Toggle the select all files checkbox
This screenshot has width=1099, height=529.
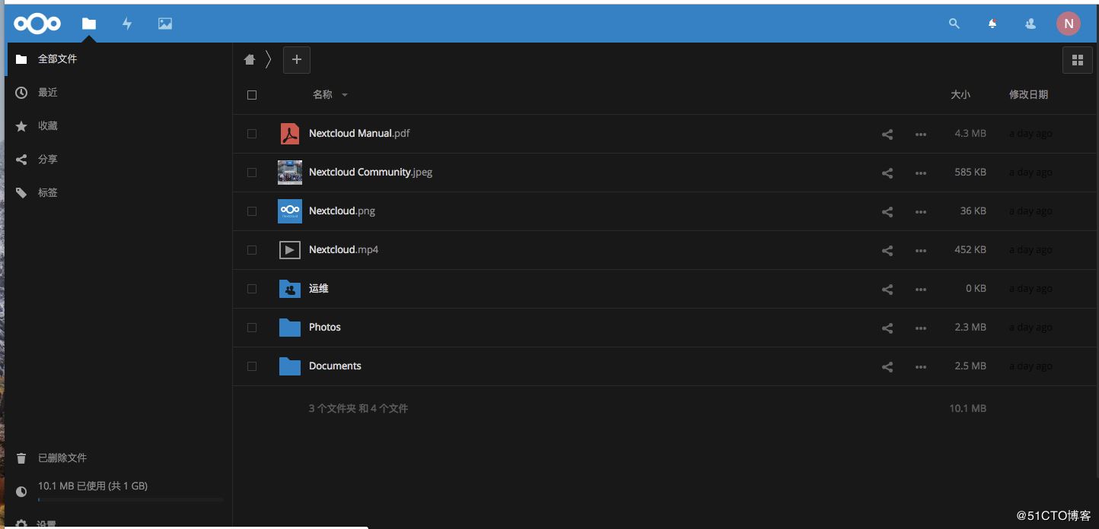tap(252, 95)
